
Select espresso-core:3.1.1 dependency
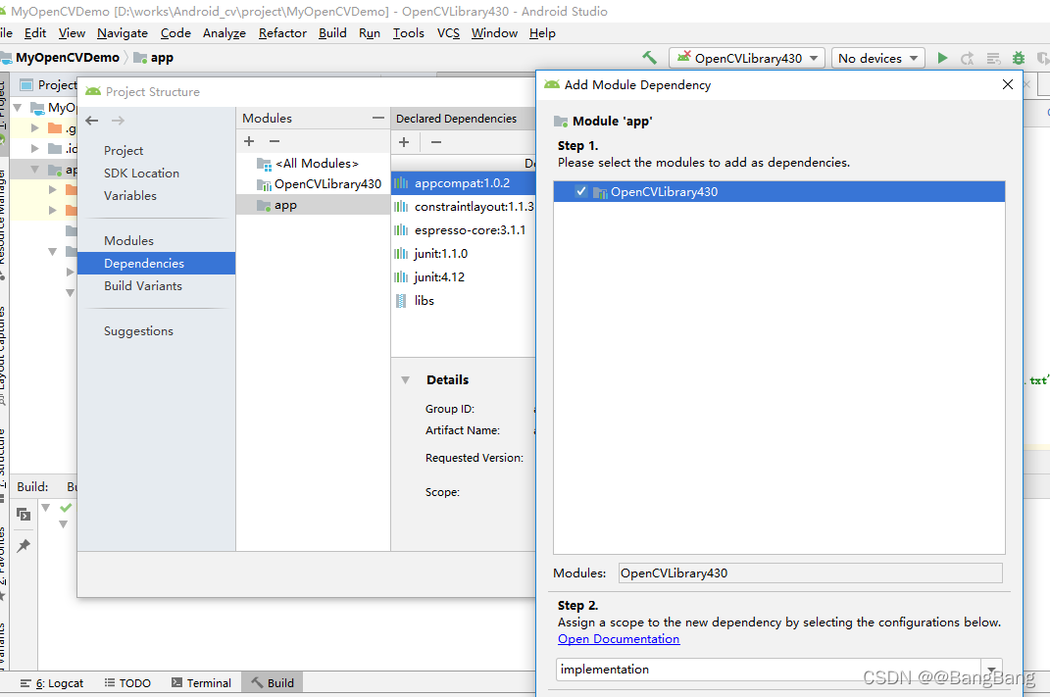point(464,229)
